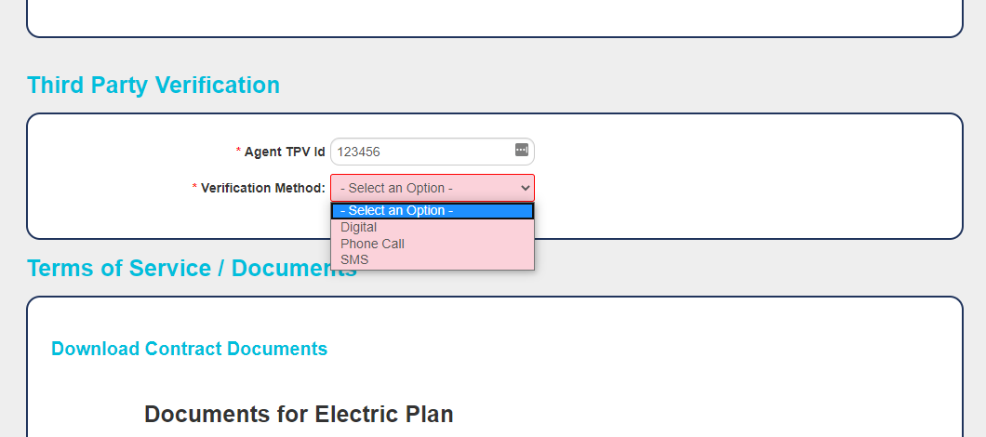Click the Terms of Service / Documents heading
The image size is (986, 437).
coord(192,268)
